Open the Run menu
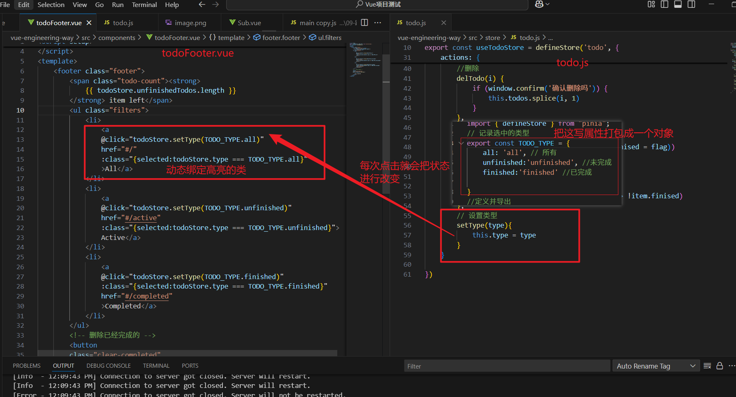736x397 pixels. 118,5
